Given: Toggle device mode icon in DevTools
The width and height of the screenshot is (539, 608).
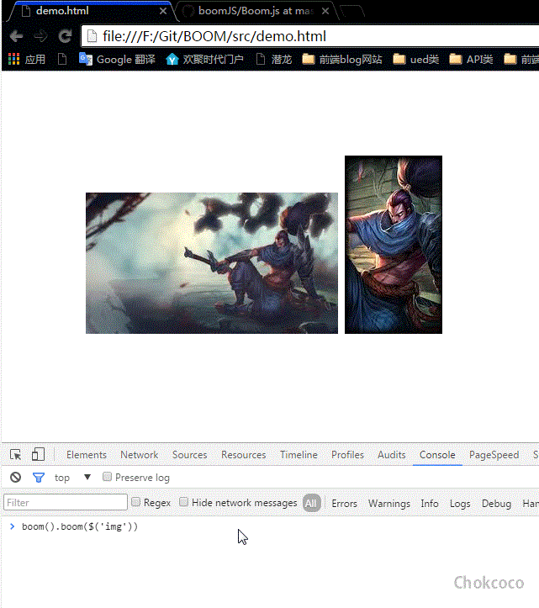Looking at the screenshot, I should (38, 455).
